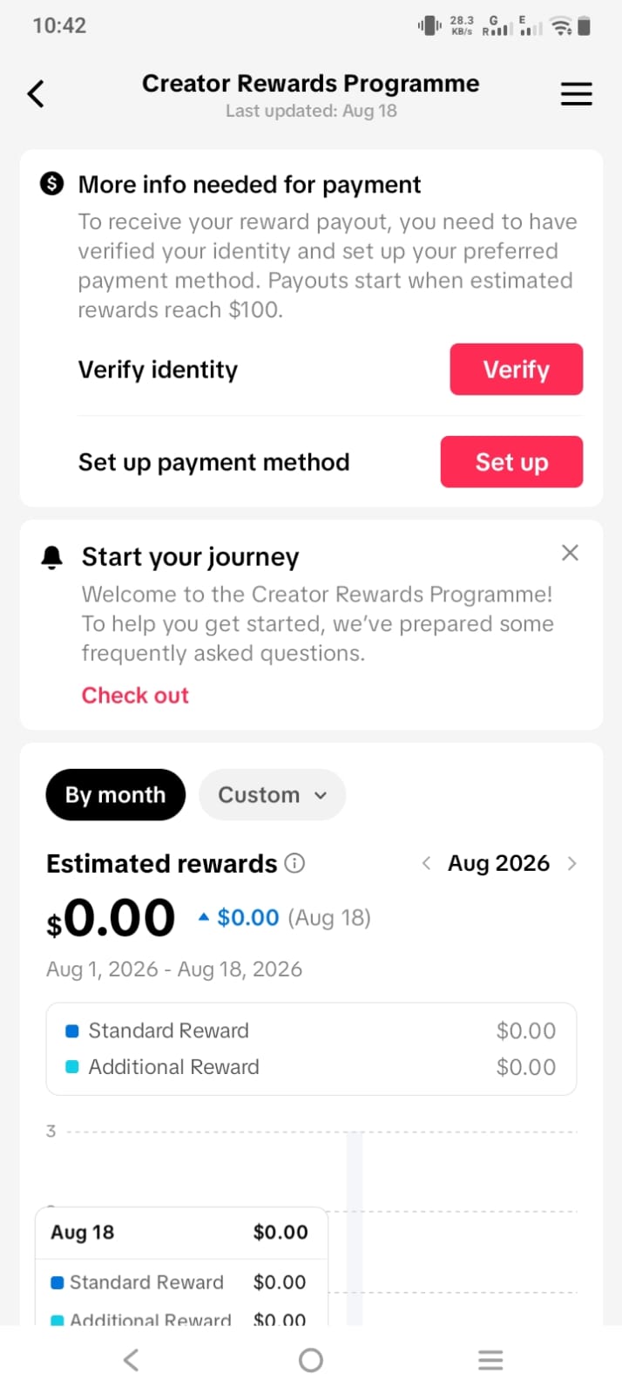Tap the Android back navigation button
Viewport: 622px width, 1394px height.
coord(131,1360)
